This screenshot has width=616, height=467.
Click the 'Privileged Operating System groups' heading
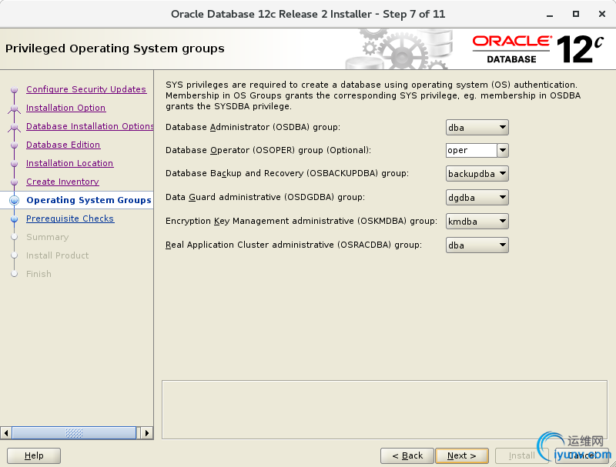coord(115,48)
